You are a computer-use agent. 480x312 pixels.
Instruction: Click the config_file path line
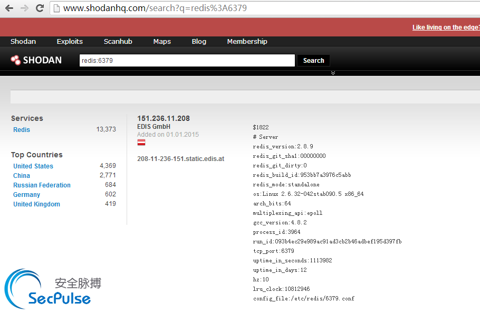(304, 298)
